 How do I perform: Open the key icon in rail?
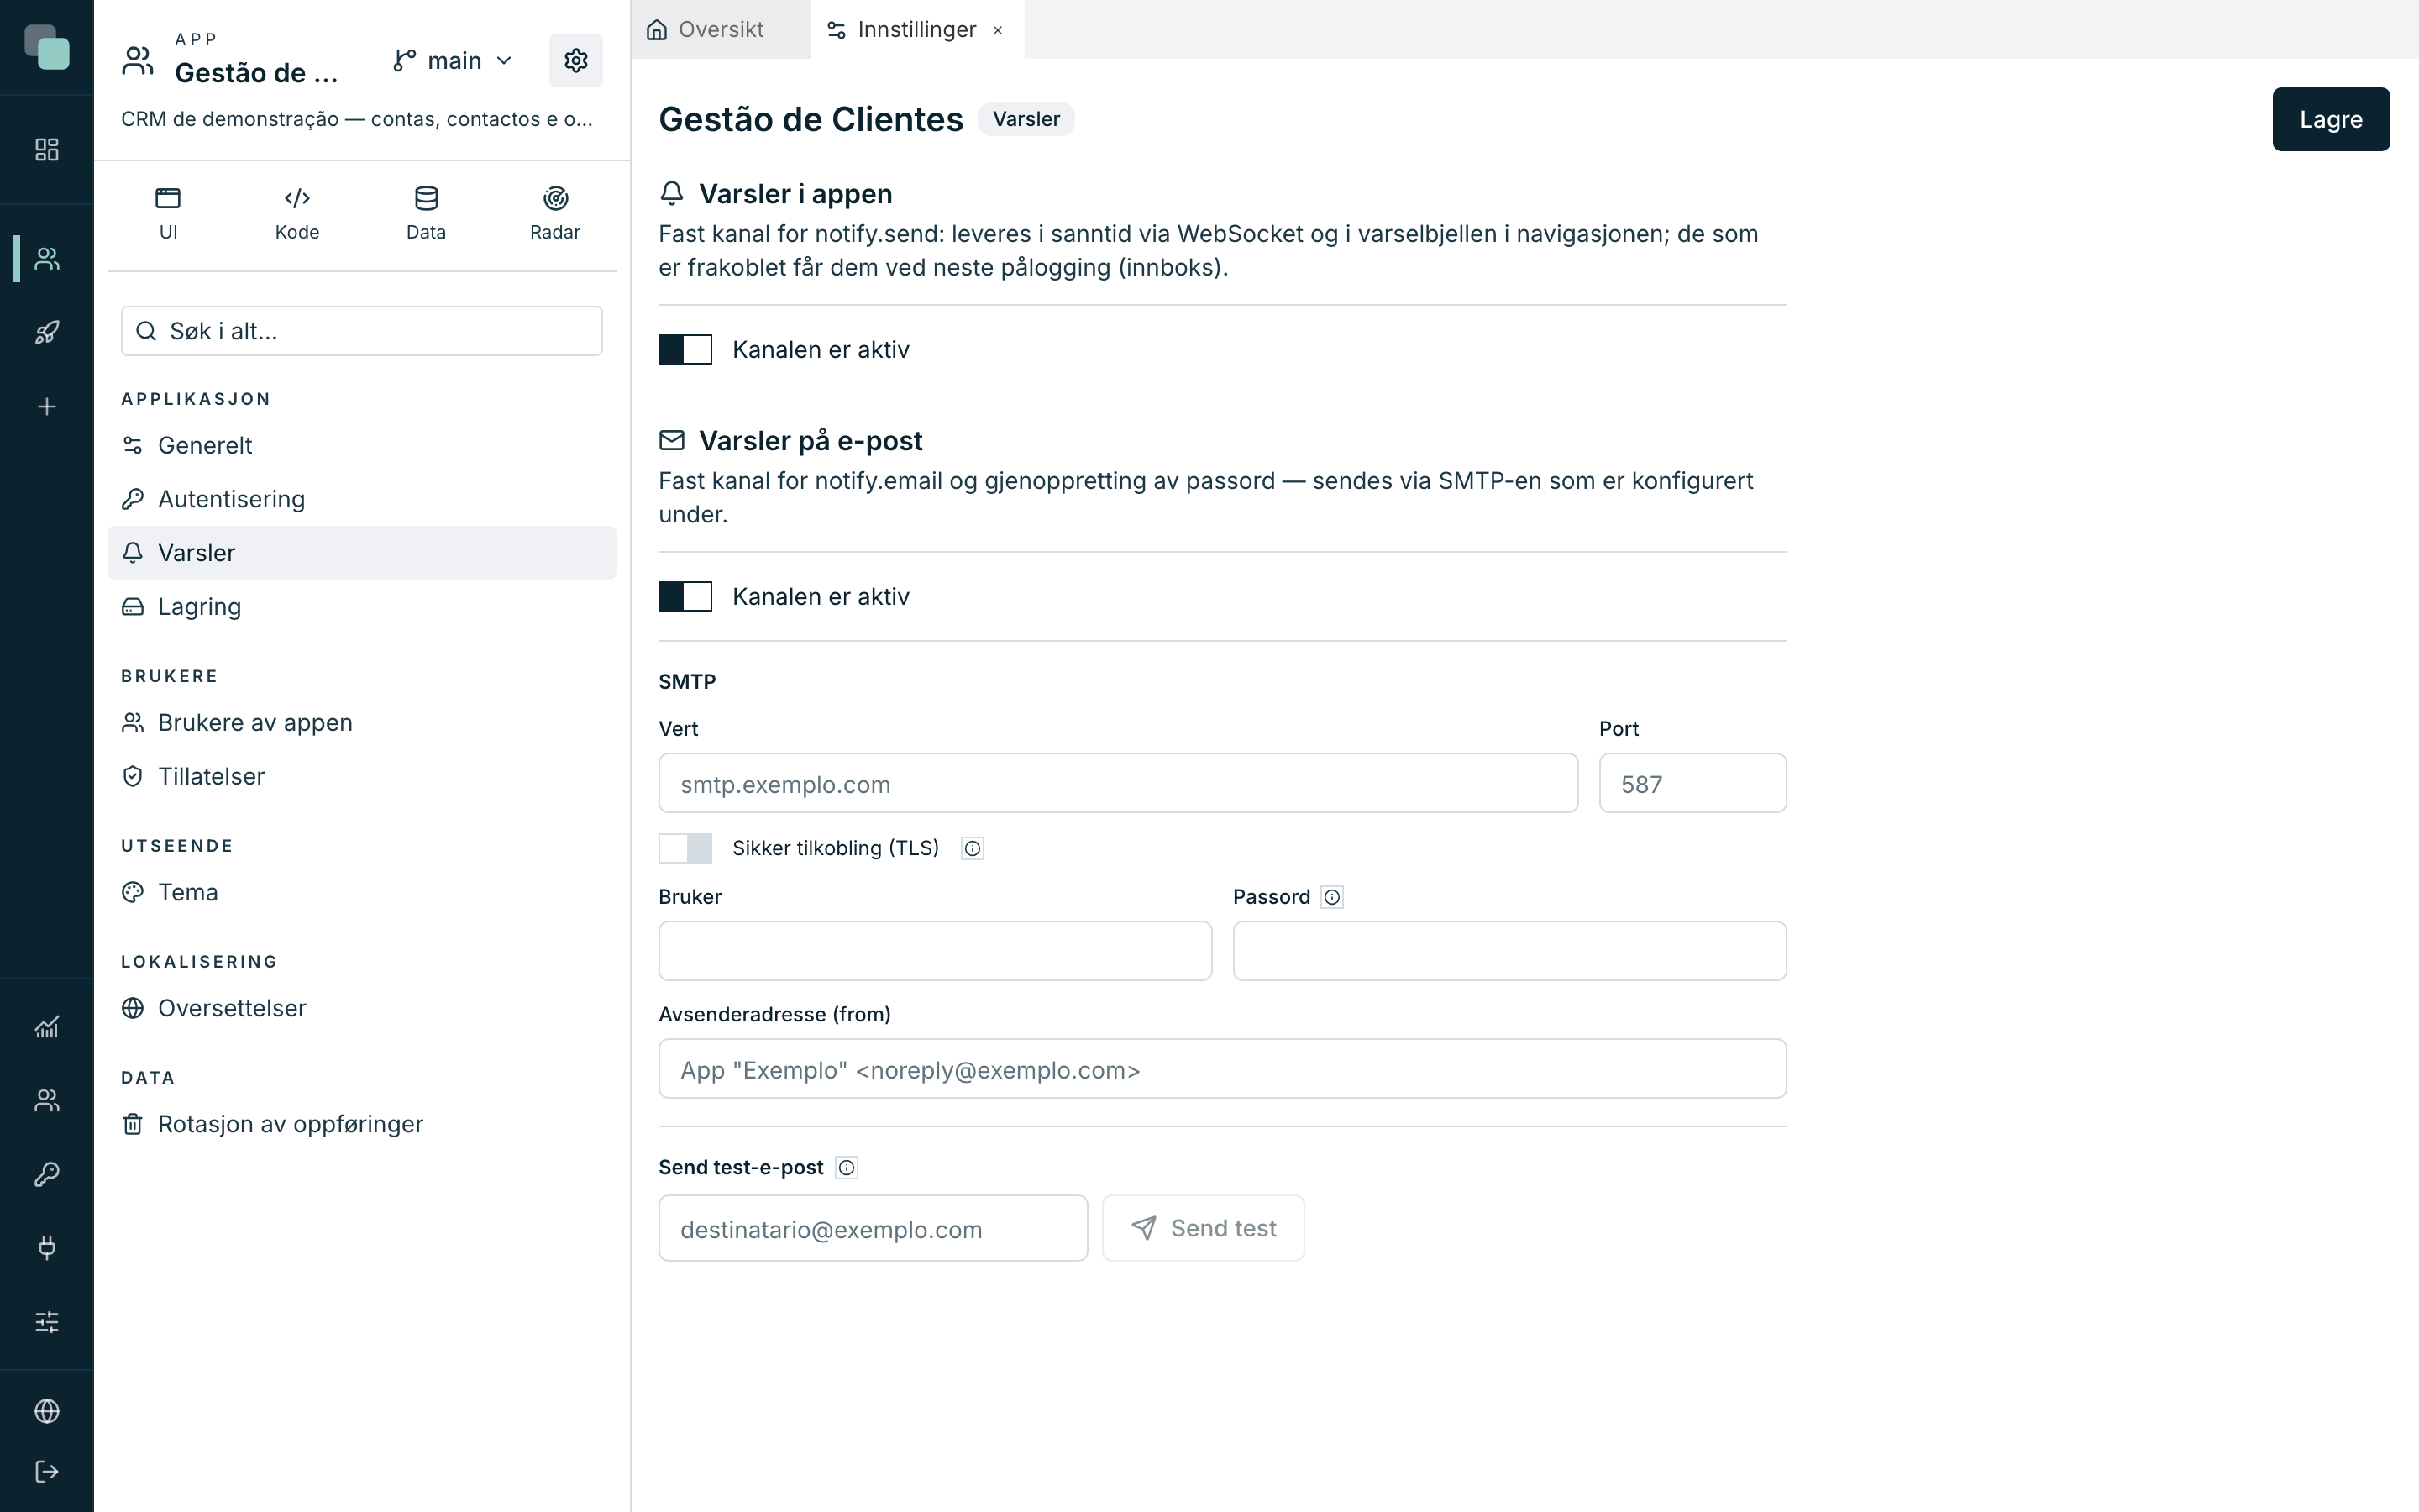coord(47,1174)
